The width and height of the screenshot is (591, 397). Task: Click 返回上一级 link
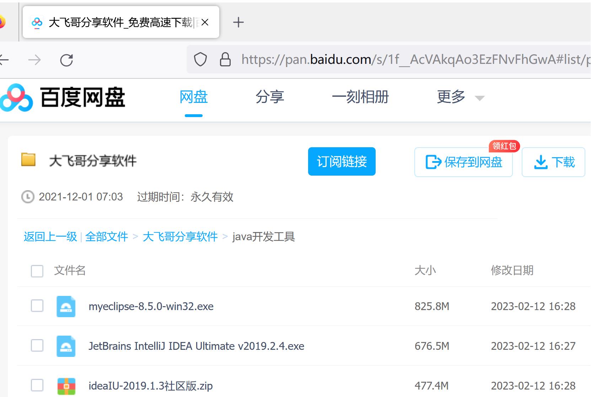(50, 237)
